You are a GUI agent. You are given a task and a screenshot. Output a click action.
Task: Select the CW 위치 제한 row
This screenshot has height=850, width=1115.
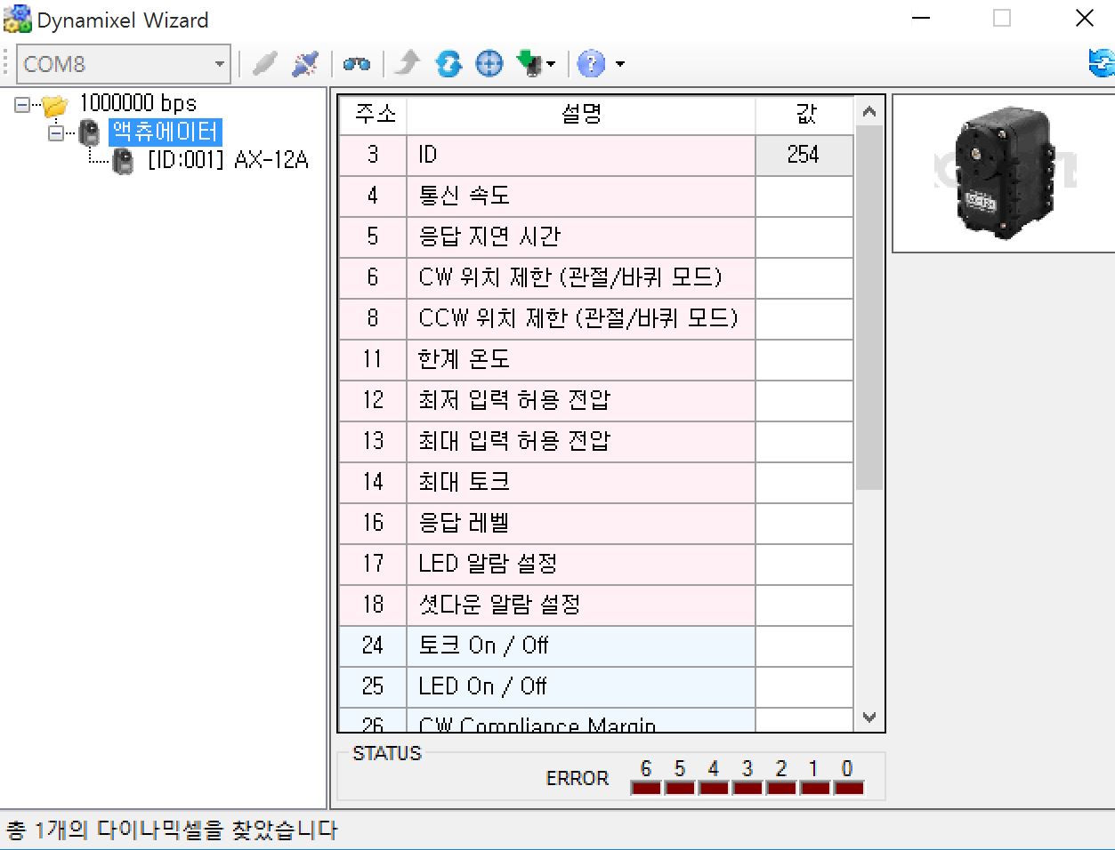click(x=595, y=277)
